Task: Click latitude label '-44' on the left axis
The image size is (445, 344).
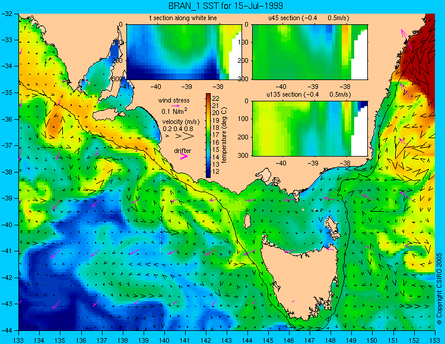Action: point(7,330)
